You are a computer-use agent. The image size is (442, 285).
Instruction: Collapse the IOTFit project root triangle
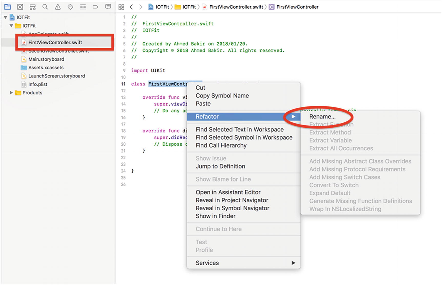click(5, 17)
